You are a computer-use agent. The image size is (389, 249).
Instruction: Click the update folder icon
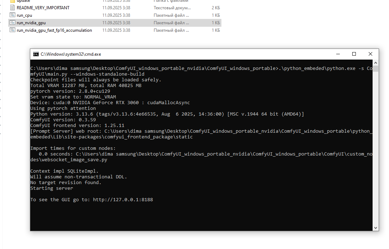[12, 1]
